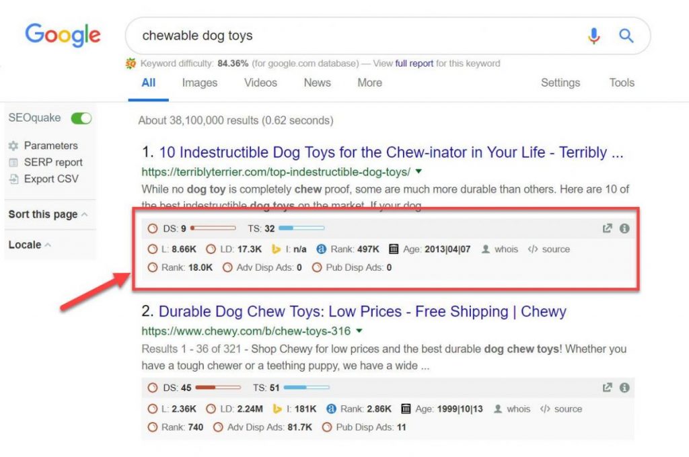Expand the Locale section
Screen dimensions: 689x457
(30, 245)
